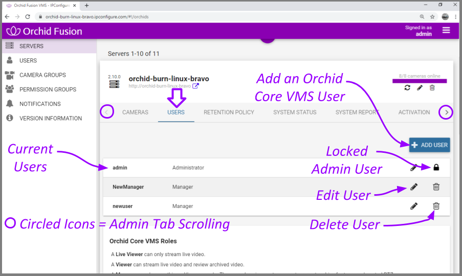Select the Users tab
Image resolution: width=462 pixels, height=276 pixels.
176,112
